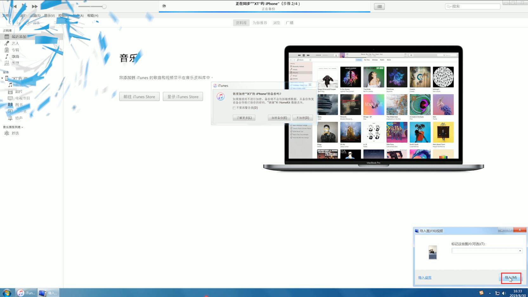528x297 pixels.
Task: Click the photo thumbnail in import window
Action: (x=433, y=252)
